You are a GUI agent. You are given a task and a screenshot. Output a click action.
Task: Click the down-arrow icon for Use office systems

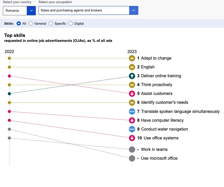point(132,138)
